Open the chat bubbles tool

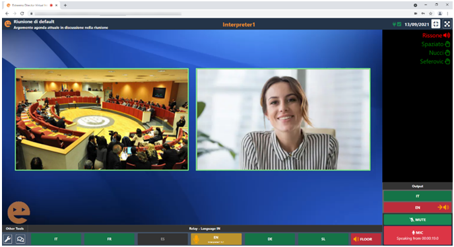tap(20, 239)
